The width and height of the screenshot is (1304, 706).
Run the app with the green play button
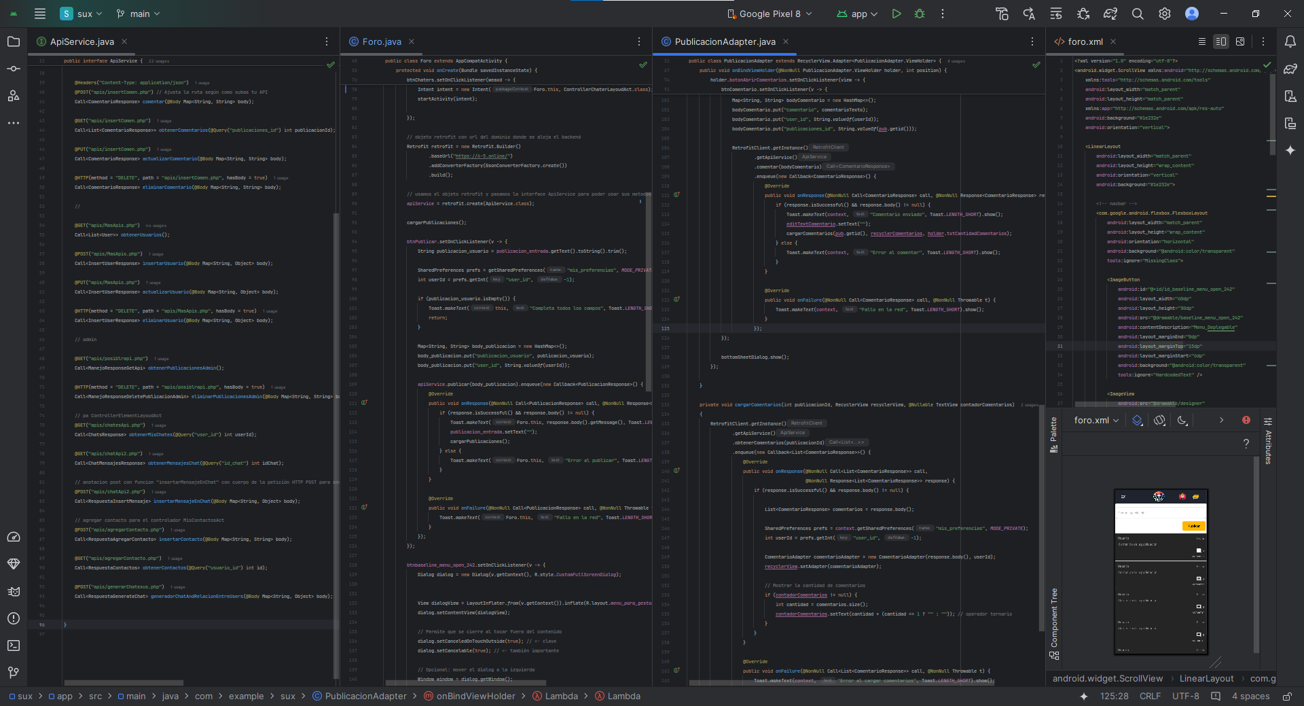click(x=896, y=14)
